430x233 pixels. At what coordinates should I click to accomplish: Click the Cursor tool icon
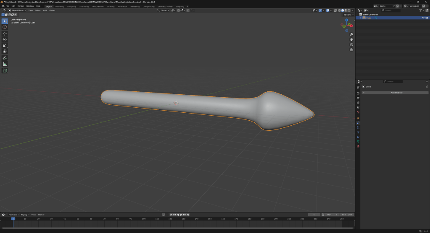[5, 27]
